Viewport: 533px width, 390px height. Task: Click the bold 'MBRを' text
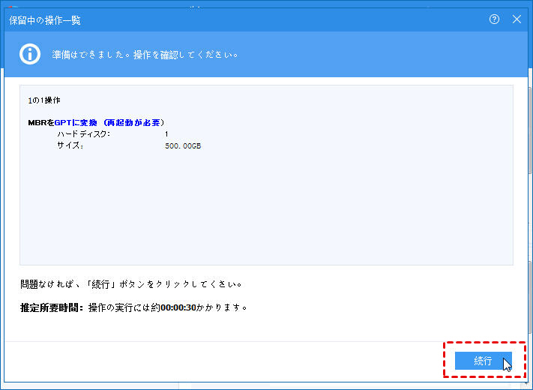[41, 122]
